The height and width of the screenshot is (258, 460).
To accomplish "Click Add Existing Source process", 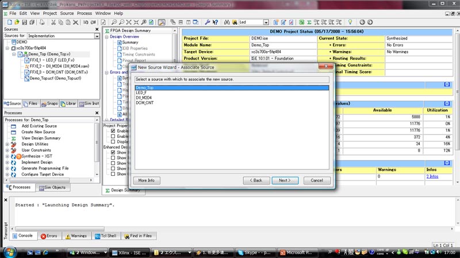I will 39,126.
